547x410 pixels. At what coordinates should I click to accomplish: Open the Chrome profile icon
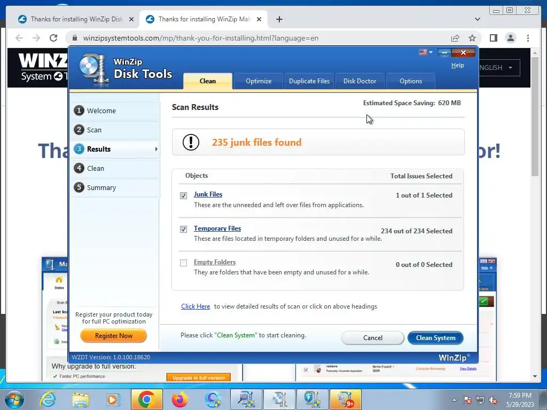click(510, 38)
